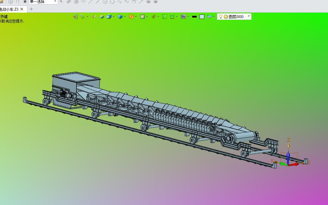The height and width of the screenshot is (205, 328).
Task: Click the blue shaded cube display mode icon
Action: [x=109, y=17]
